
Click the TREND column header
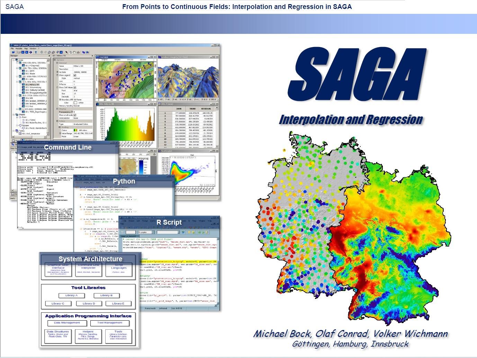(192, 109)
